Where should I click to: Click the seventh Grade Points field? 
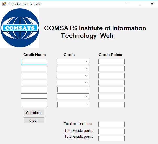click(112, 105)
